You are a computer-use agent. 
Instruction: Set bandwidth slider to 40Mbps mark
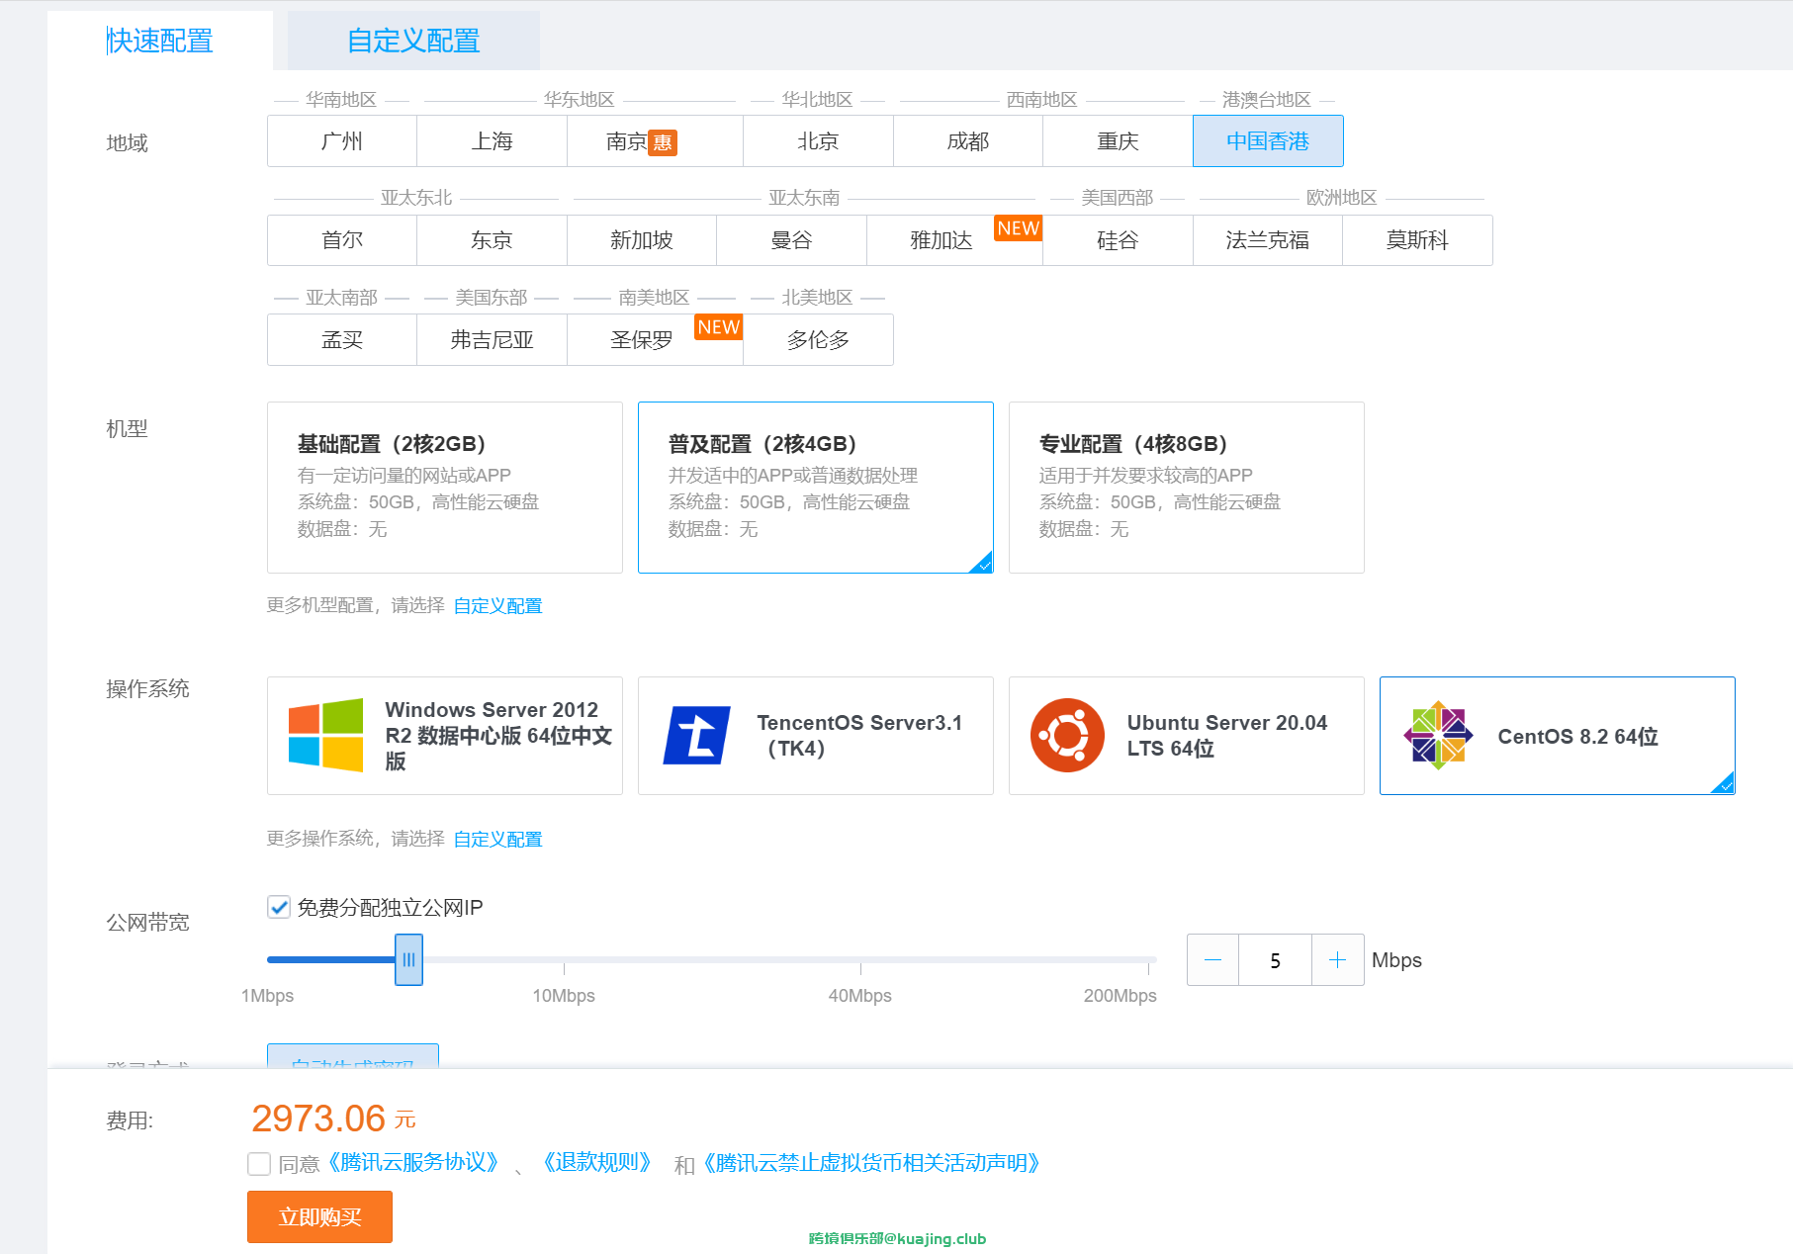860,959
